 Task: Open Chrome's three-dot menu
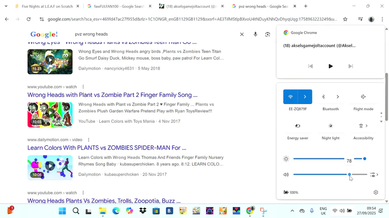(x=382, y=19)
